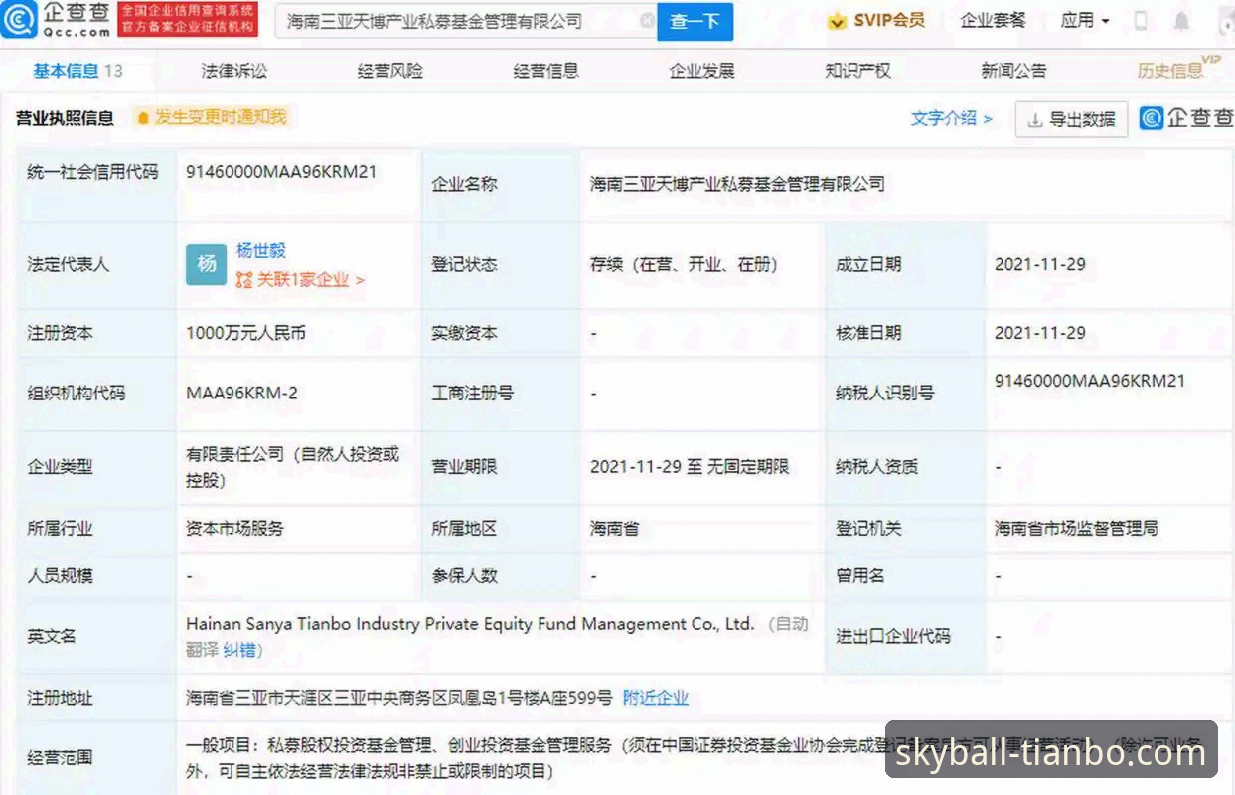Click the 导出数据 button
Image resolution: width=1235 pixels, height=795 pixels.
click(1071, 119)
